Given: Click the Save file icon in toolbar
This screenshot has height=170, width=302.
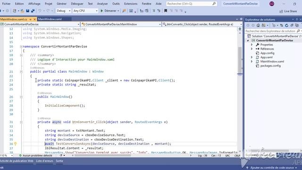Looking at the screenshot, I should [27, 11].
